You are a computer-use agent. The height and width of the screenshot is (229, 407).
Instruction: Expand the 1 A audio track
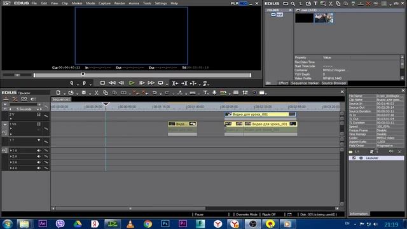pos(11,151)
